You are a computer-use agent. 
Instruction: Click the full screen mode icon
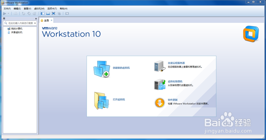click(53, 14)
